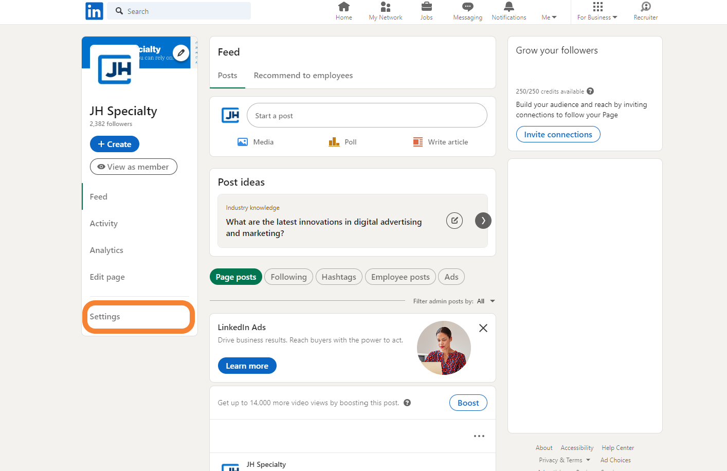
Task: Click Invite connections button
Action: click(x=558, y=134)
